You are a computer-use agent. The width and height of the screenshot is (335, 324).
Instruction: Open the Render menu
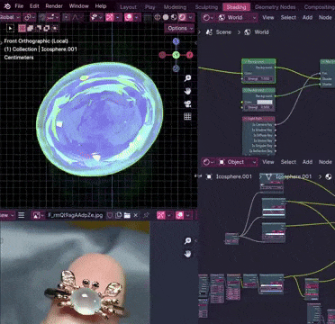54,6
